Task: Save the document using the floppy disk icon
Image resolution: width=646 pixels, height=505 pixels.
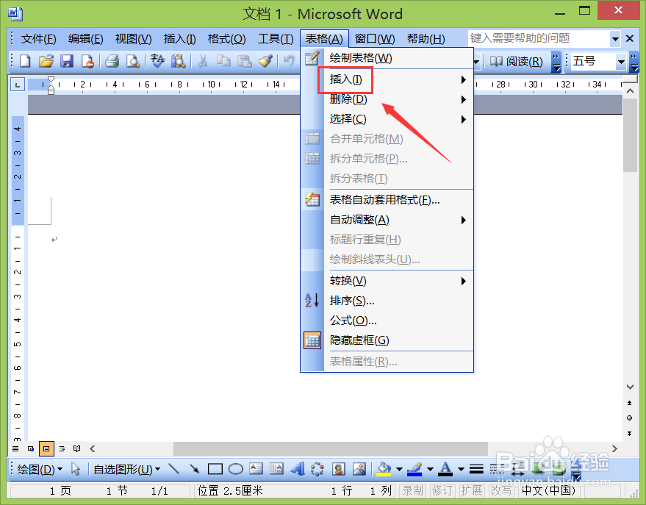Action: (x=67, y=61)
